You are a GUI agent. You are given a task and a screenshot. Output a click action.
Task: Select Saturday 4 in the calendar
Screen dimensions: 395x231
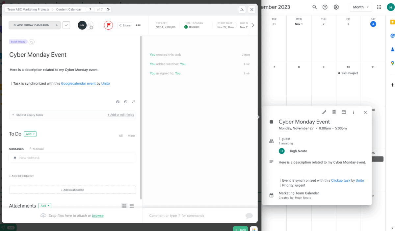tap(373, 24)
